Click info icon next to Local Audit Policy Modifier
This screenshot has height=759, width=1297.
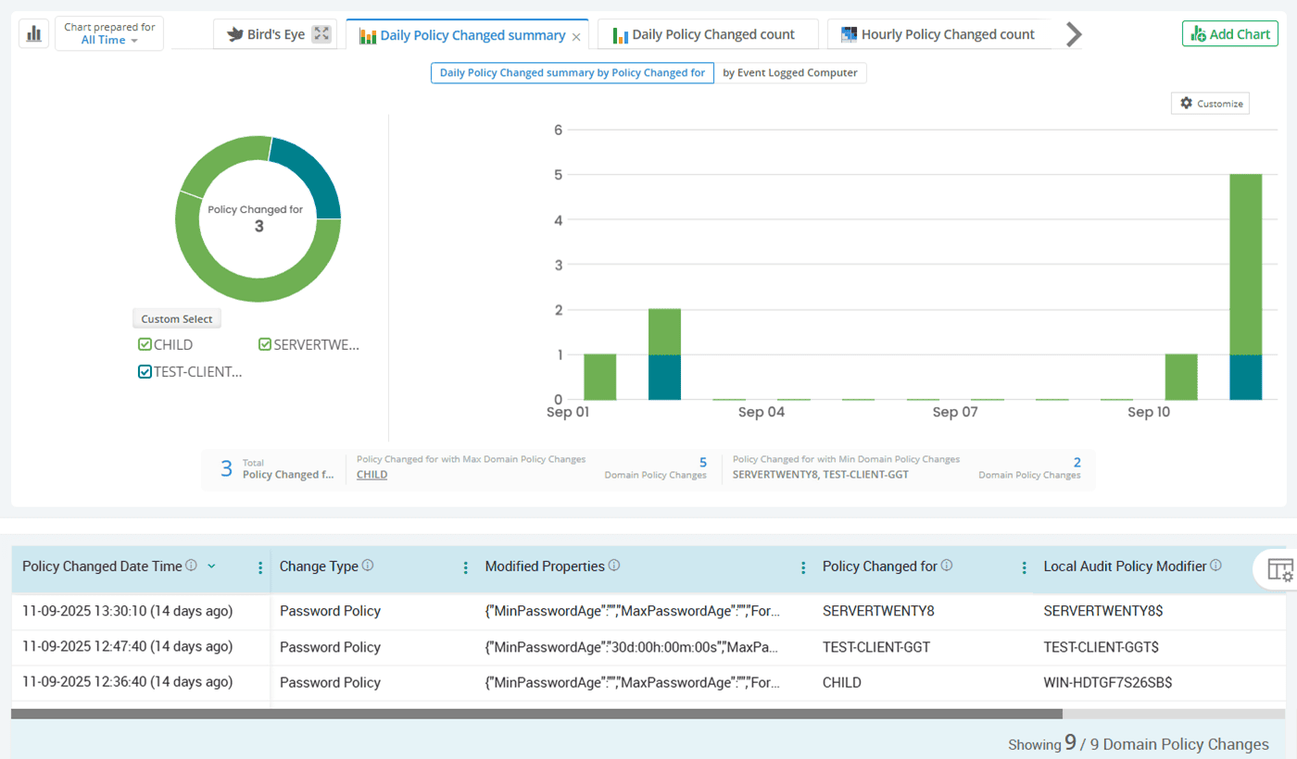[x=1215, y=566]
